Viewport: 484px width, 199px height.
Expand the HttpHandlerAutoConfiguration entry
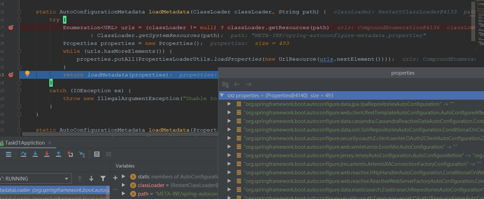click(229, 172)
